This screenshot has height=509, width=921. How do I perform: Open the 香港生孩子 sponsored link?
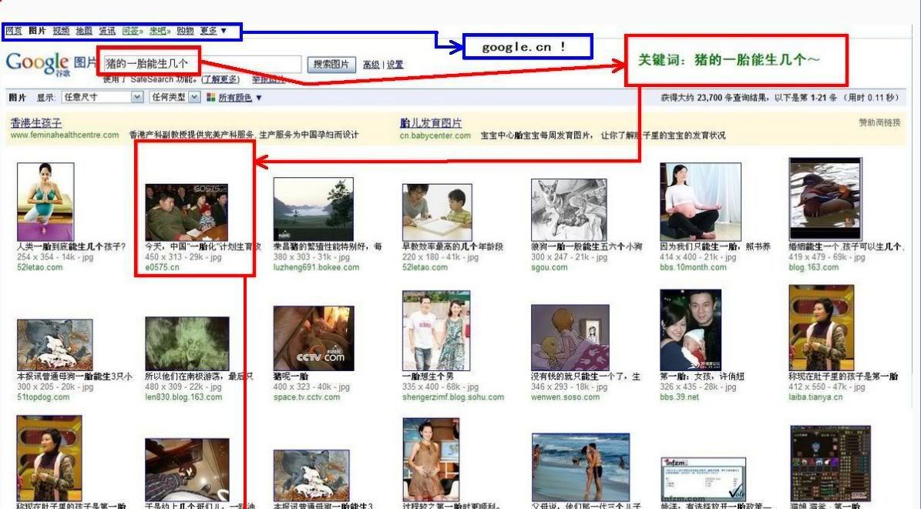[x=36, y=123]
